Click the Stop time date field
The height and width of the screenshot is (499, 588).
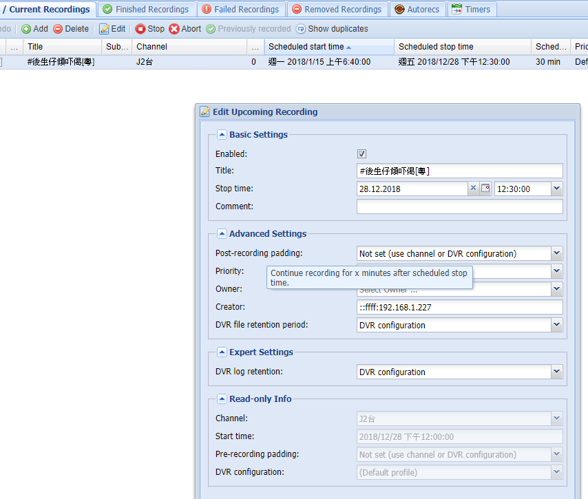[x=412, y=189]
